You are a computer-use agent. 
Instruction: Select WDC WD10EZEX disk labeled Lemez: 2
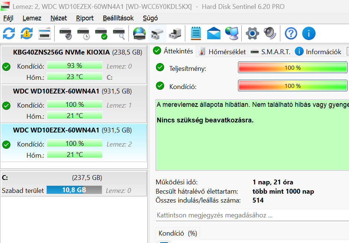click(74, 143)
